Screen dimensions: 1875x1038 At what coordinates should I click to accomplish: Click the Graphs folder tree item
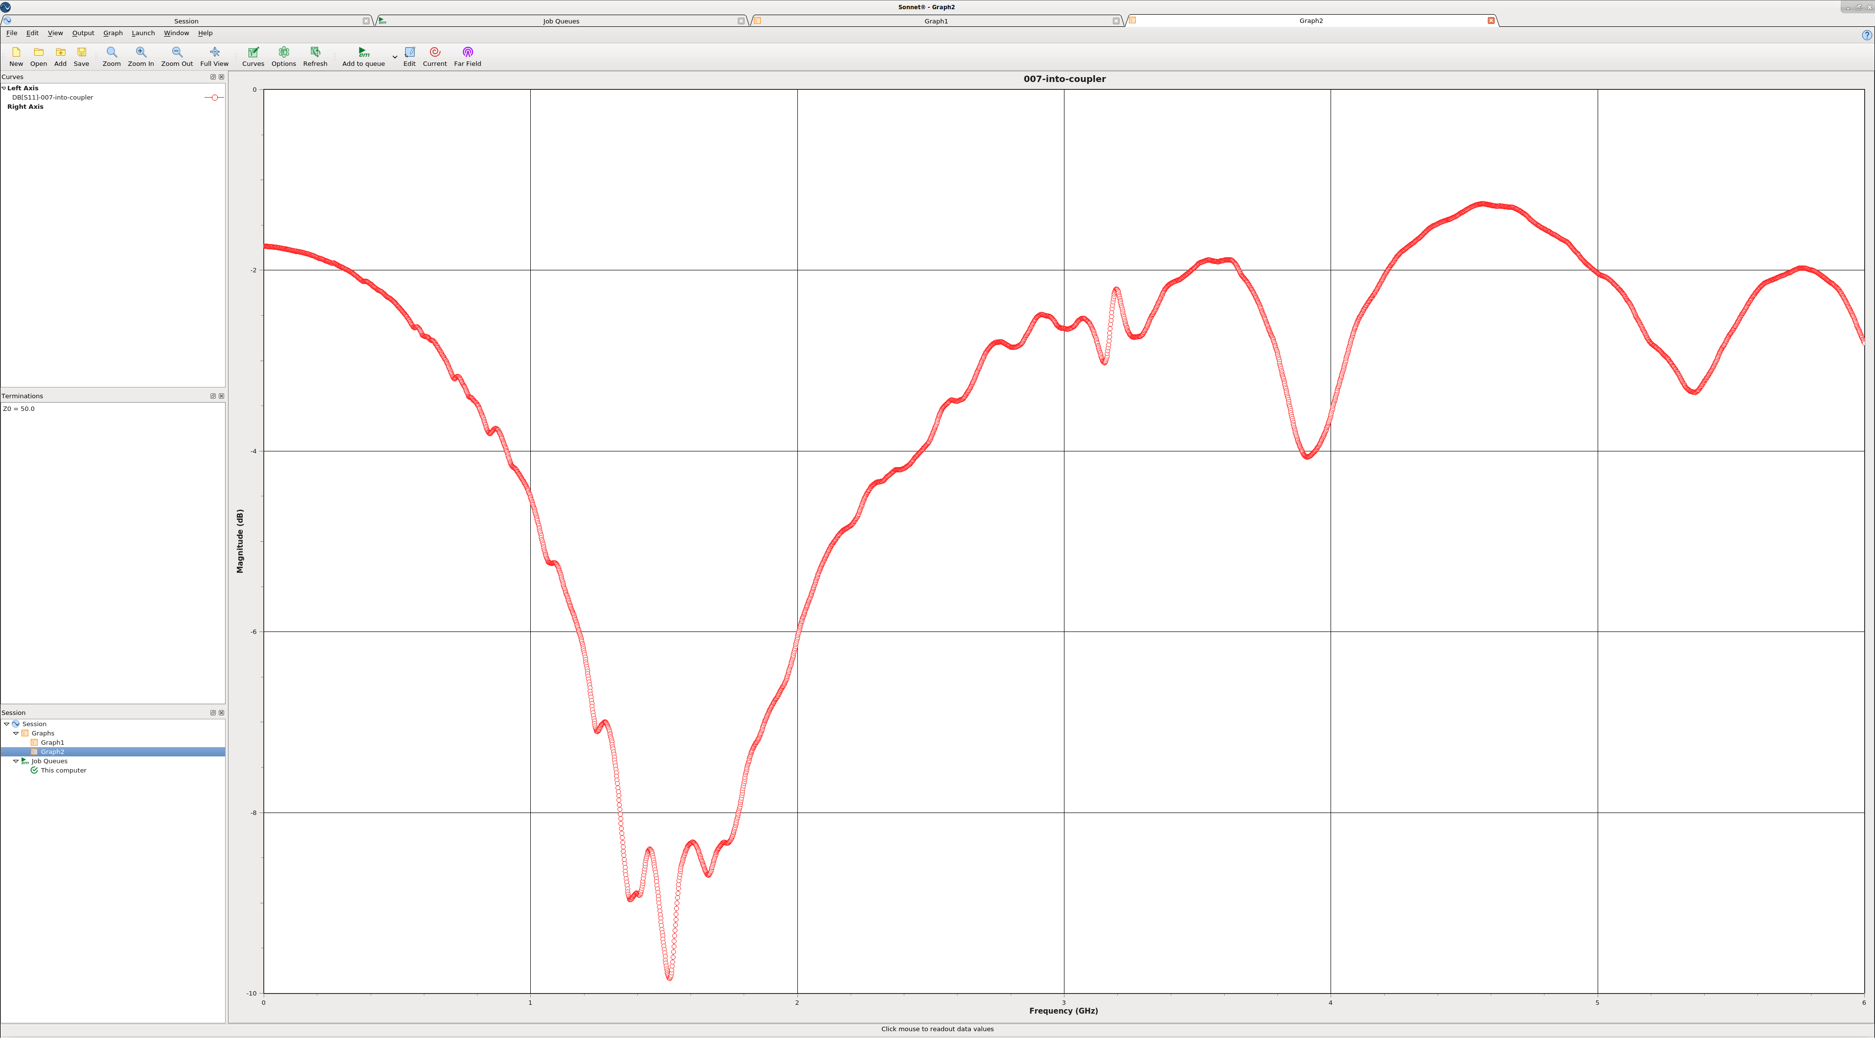[x=43, y=733]
